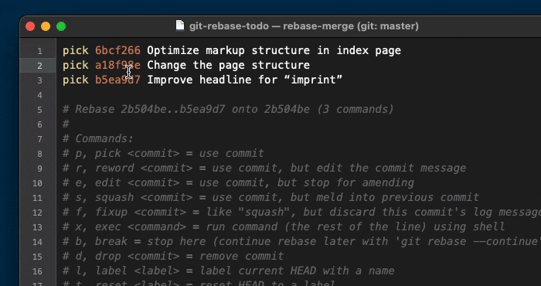Click commit hash a18f98e

point(117,65)
